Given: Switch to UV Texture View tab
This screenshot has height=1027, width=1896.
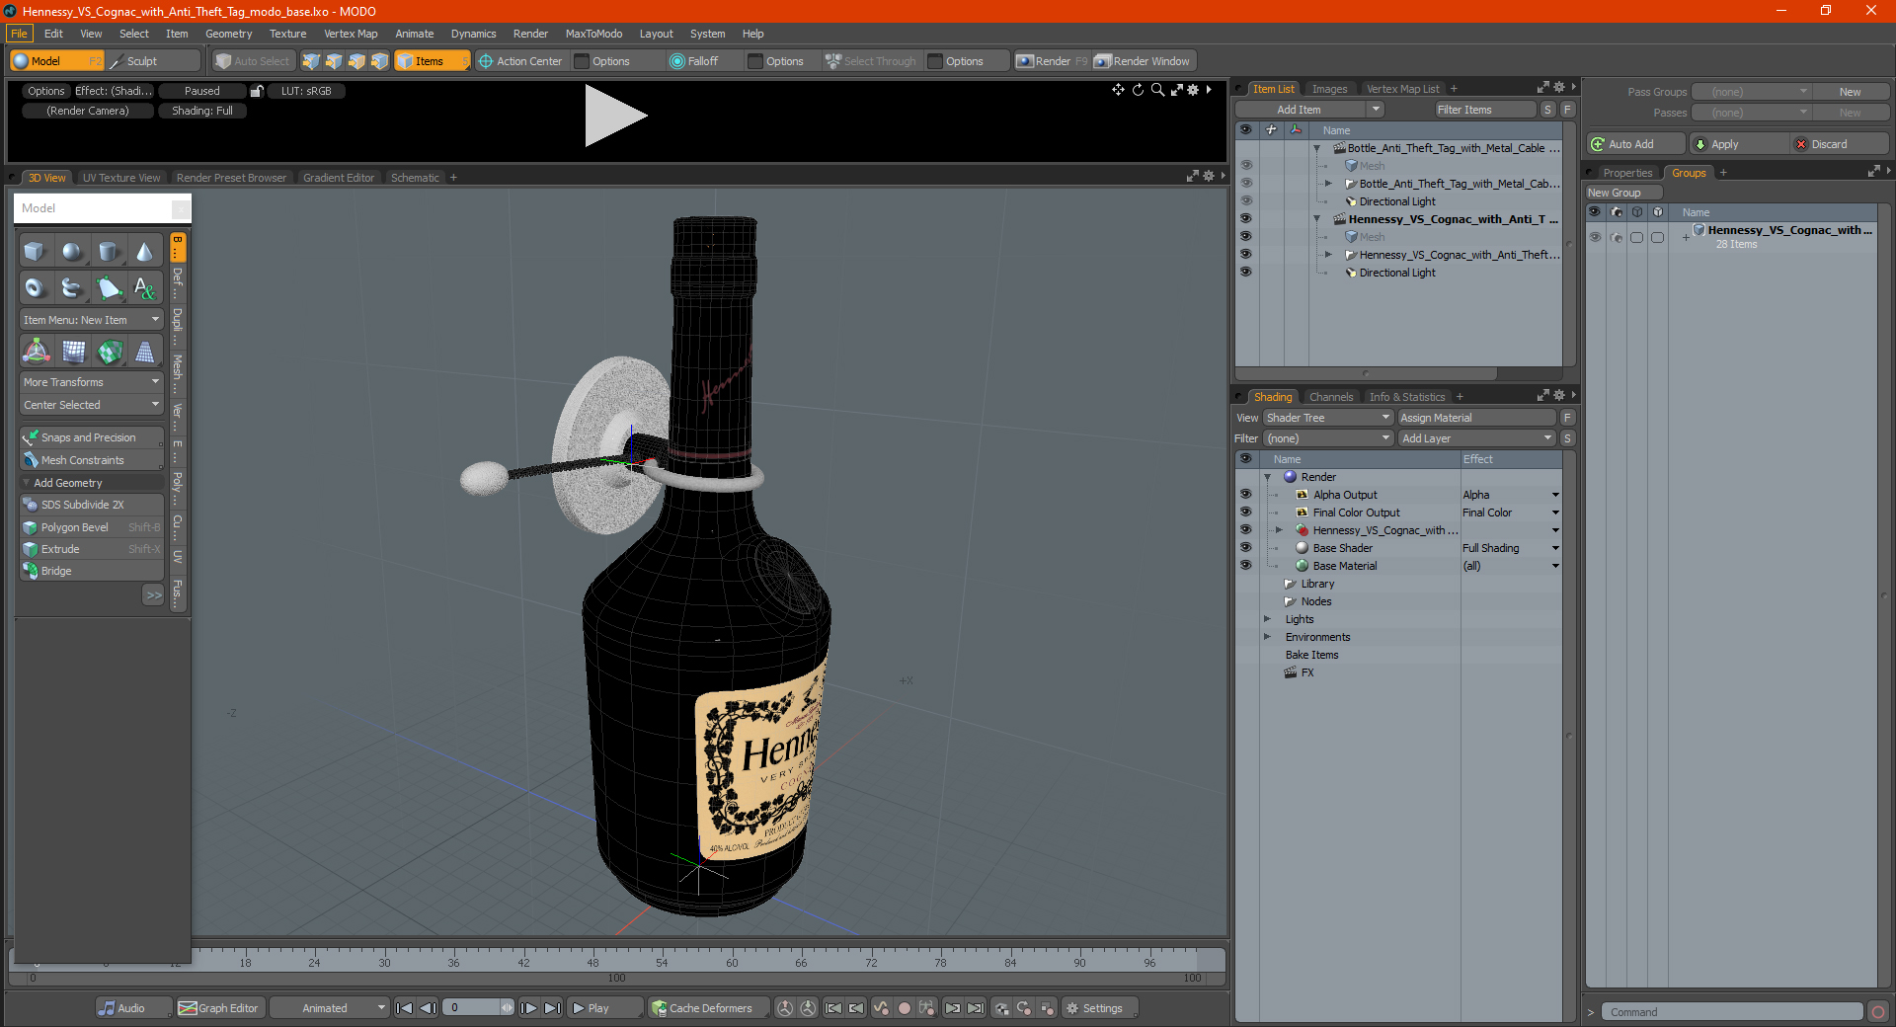Looking at the screenshot, I should (121, 178).
